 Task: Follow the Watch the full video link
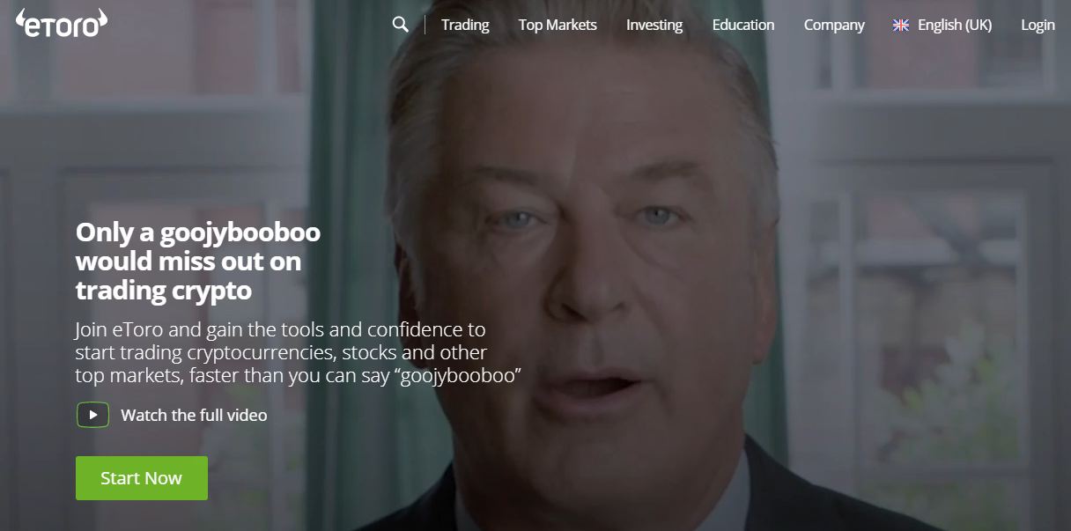pos(194,415)
